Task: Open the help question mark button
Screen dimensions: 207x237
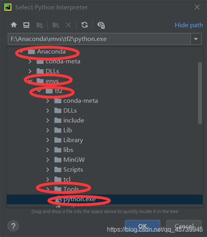Action: pos(13,226)
